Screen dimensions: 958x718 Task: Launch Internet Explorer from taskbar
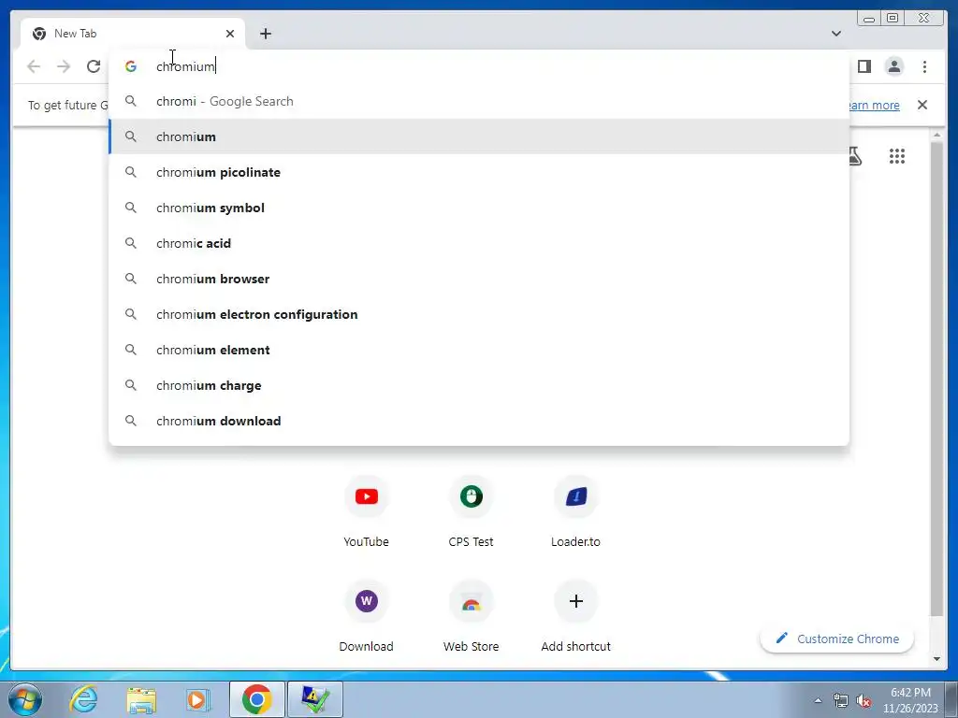(x=83, y=699)
